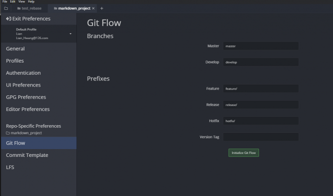Open the Help menu

tap(31, 2)
